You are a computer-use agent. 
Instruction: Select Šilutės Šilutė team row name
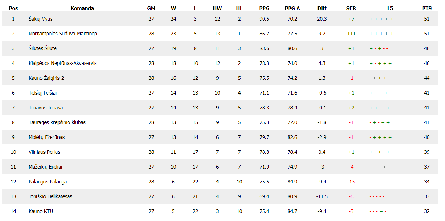pos(43,48)
